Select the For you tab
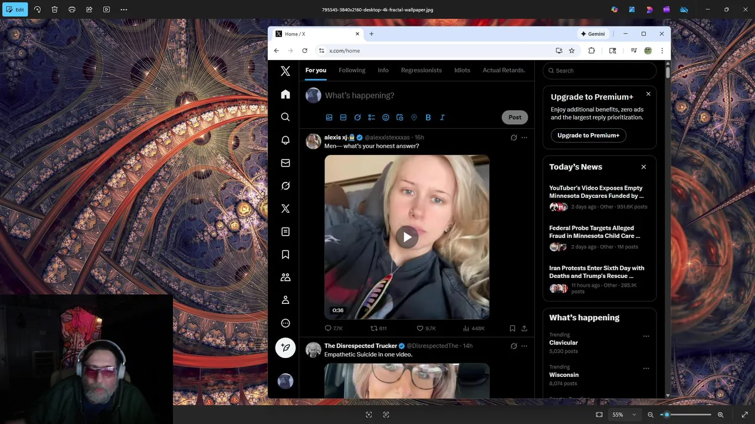The height and width of the screenshot is (424, 755). [316, 70]
